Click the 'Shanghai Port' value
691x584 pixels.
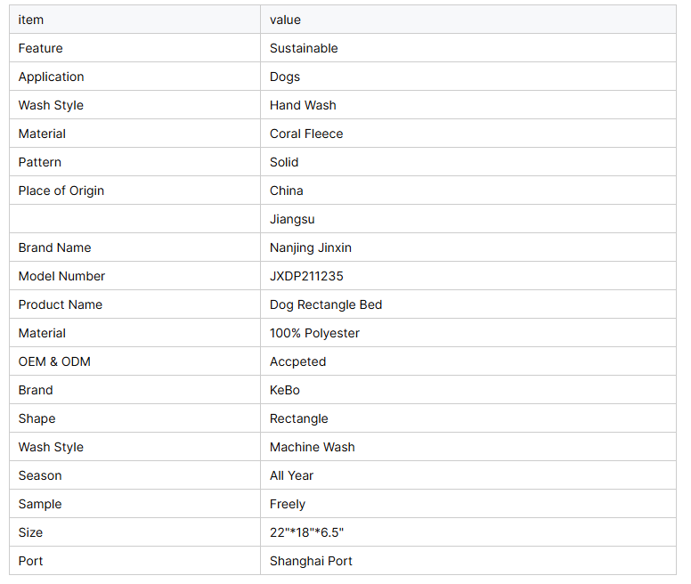coord(311,561)
